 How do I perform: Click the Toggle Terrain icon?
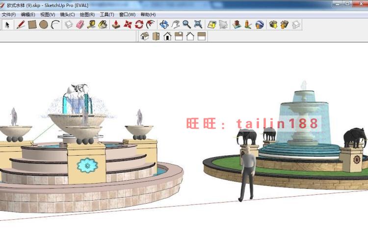223,24
